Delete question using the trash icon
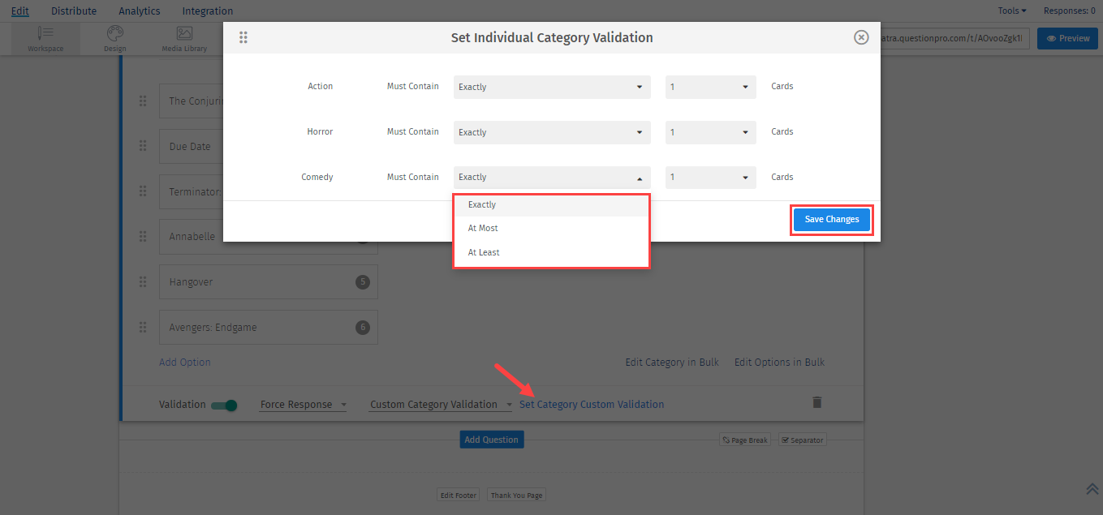The image size is (1103, 515). click(x=817, y=402)
